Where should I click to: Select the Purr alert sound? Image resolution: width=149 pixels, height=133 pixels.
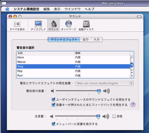pyautogui.click(x=73, y=76)
